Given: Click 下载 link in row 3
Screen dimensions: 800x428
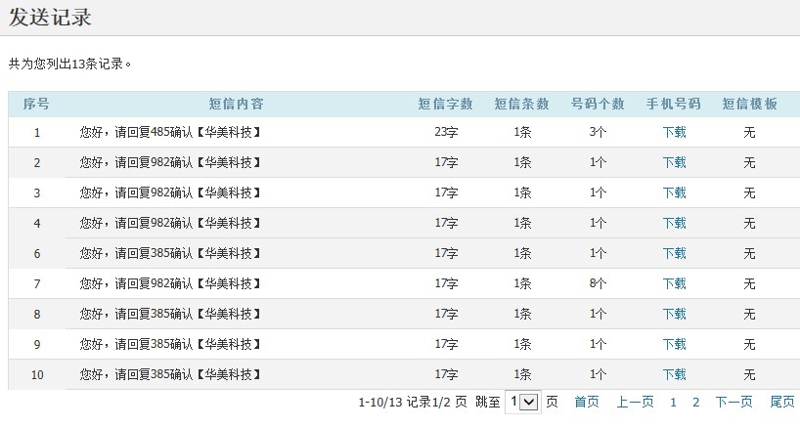Looking at the screenshot, I should point(674,193).
